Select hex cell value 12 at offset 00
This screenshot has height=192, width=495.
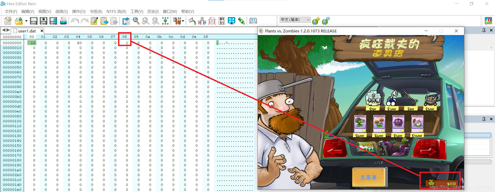click(32, 43)
